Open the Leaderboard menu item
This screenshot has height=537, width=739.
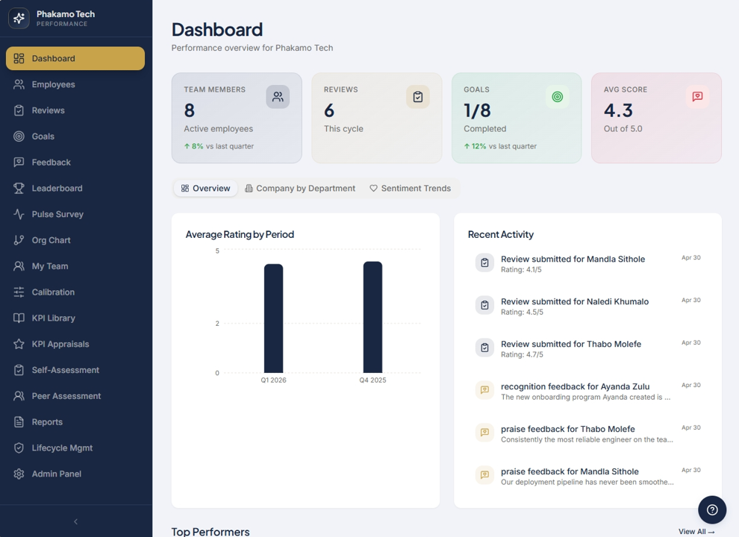tap(75, 188)
